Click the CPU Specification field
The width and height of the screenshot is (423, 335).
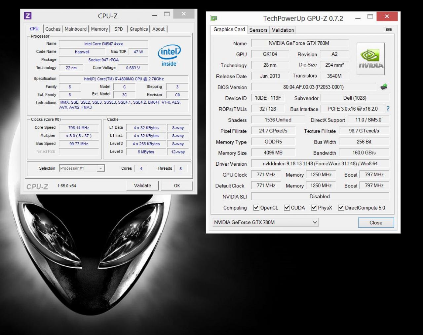[x=124, y=79]
